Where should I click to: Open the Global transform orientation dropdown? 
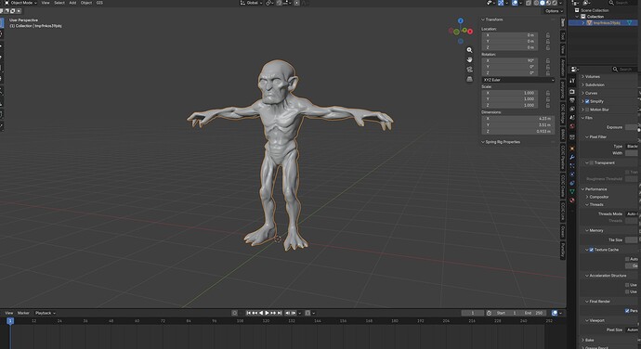point(251,3)
